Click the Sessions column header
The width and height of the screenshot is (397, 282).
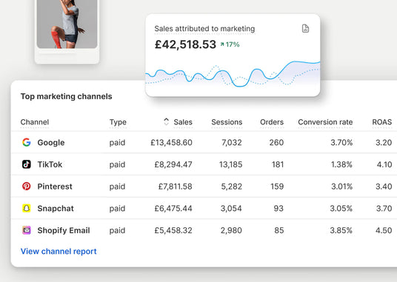(x=227, y=122)
